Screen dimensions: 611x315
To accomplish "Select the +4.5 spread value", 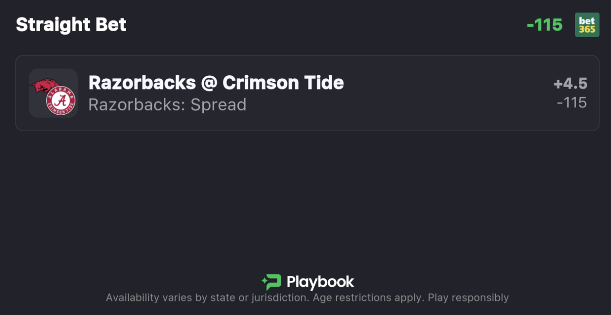I will coord(570,84).
